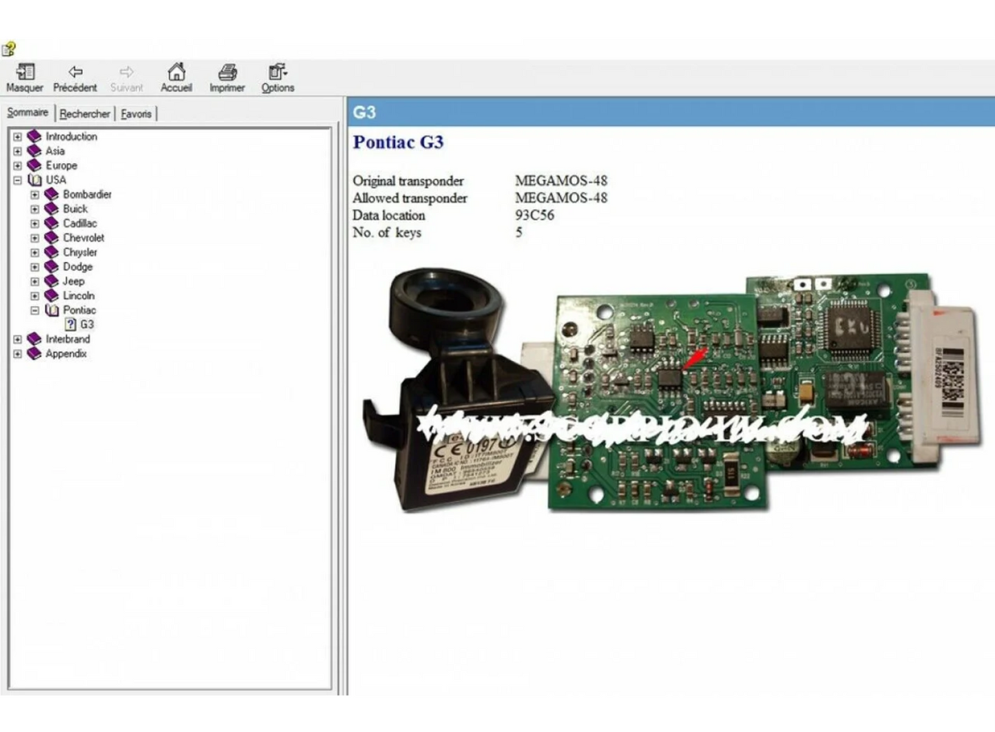Switch to the Favoris tab
This screenshot has height=732, width=995.
click(136, 114)
